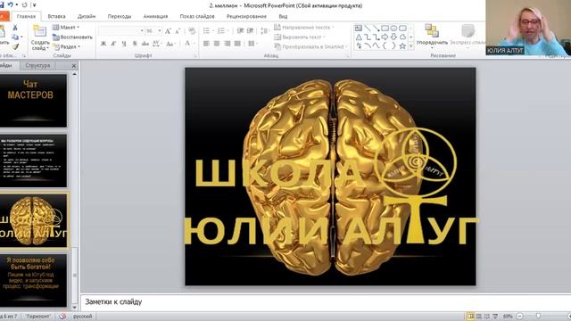
Task: Open the Анимация ribbon tab
Action: pyautogui.click(x=155, y=16)
